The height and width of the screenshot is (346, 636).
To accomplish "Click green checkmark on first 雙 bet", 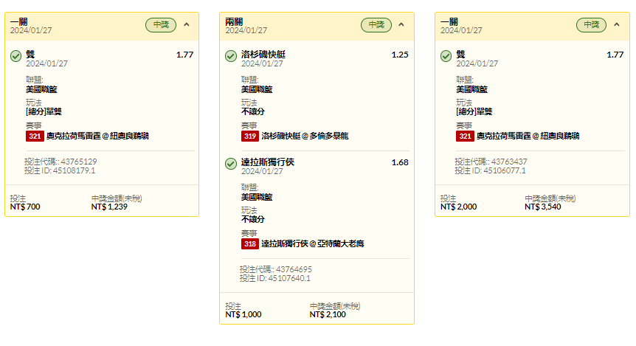I will coord(15,56).
